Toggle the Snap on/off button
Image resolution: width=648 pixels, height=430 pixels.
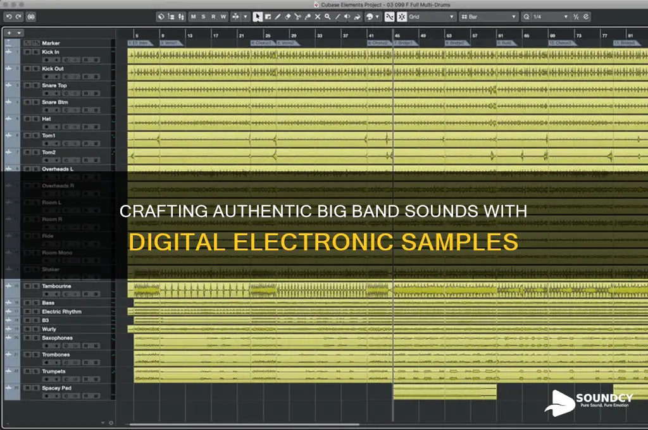[x=402, y=16]
